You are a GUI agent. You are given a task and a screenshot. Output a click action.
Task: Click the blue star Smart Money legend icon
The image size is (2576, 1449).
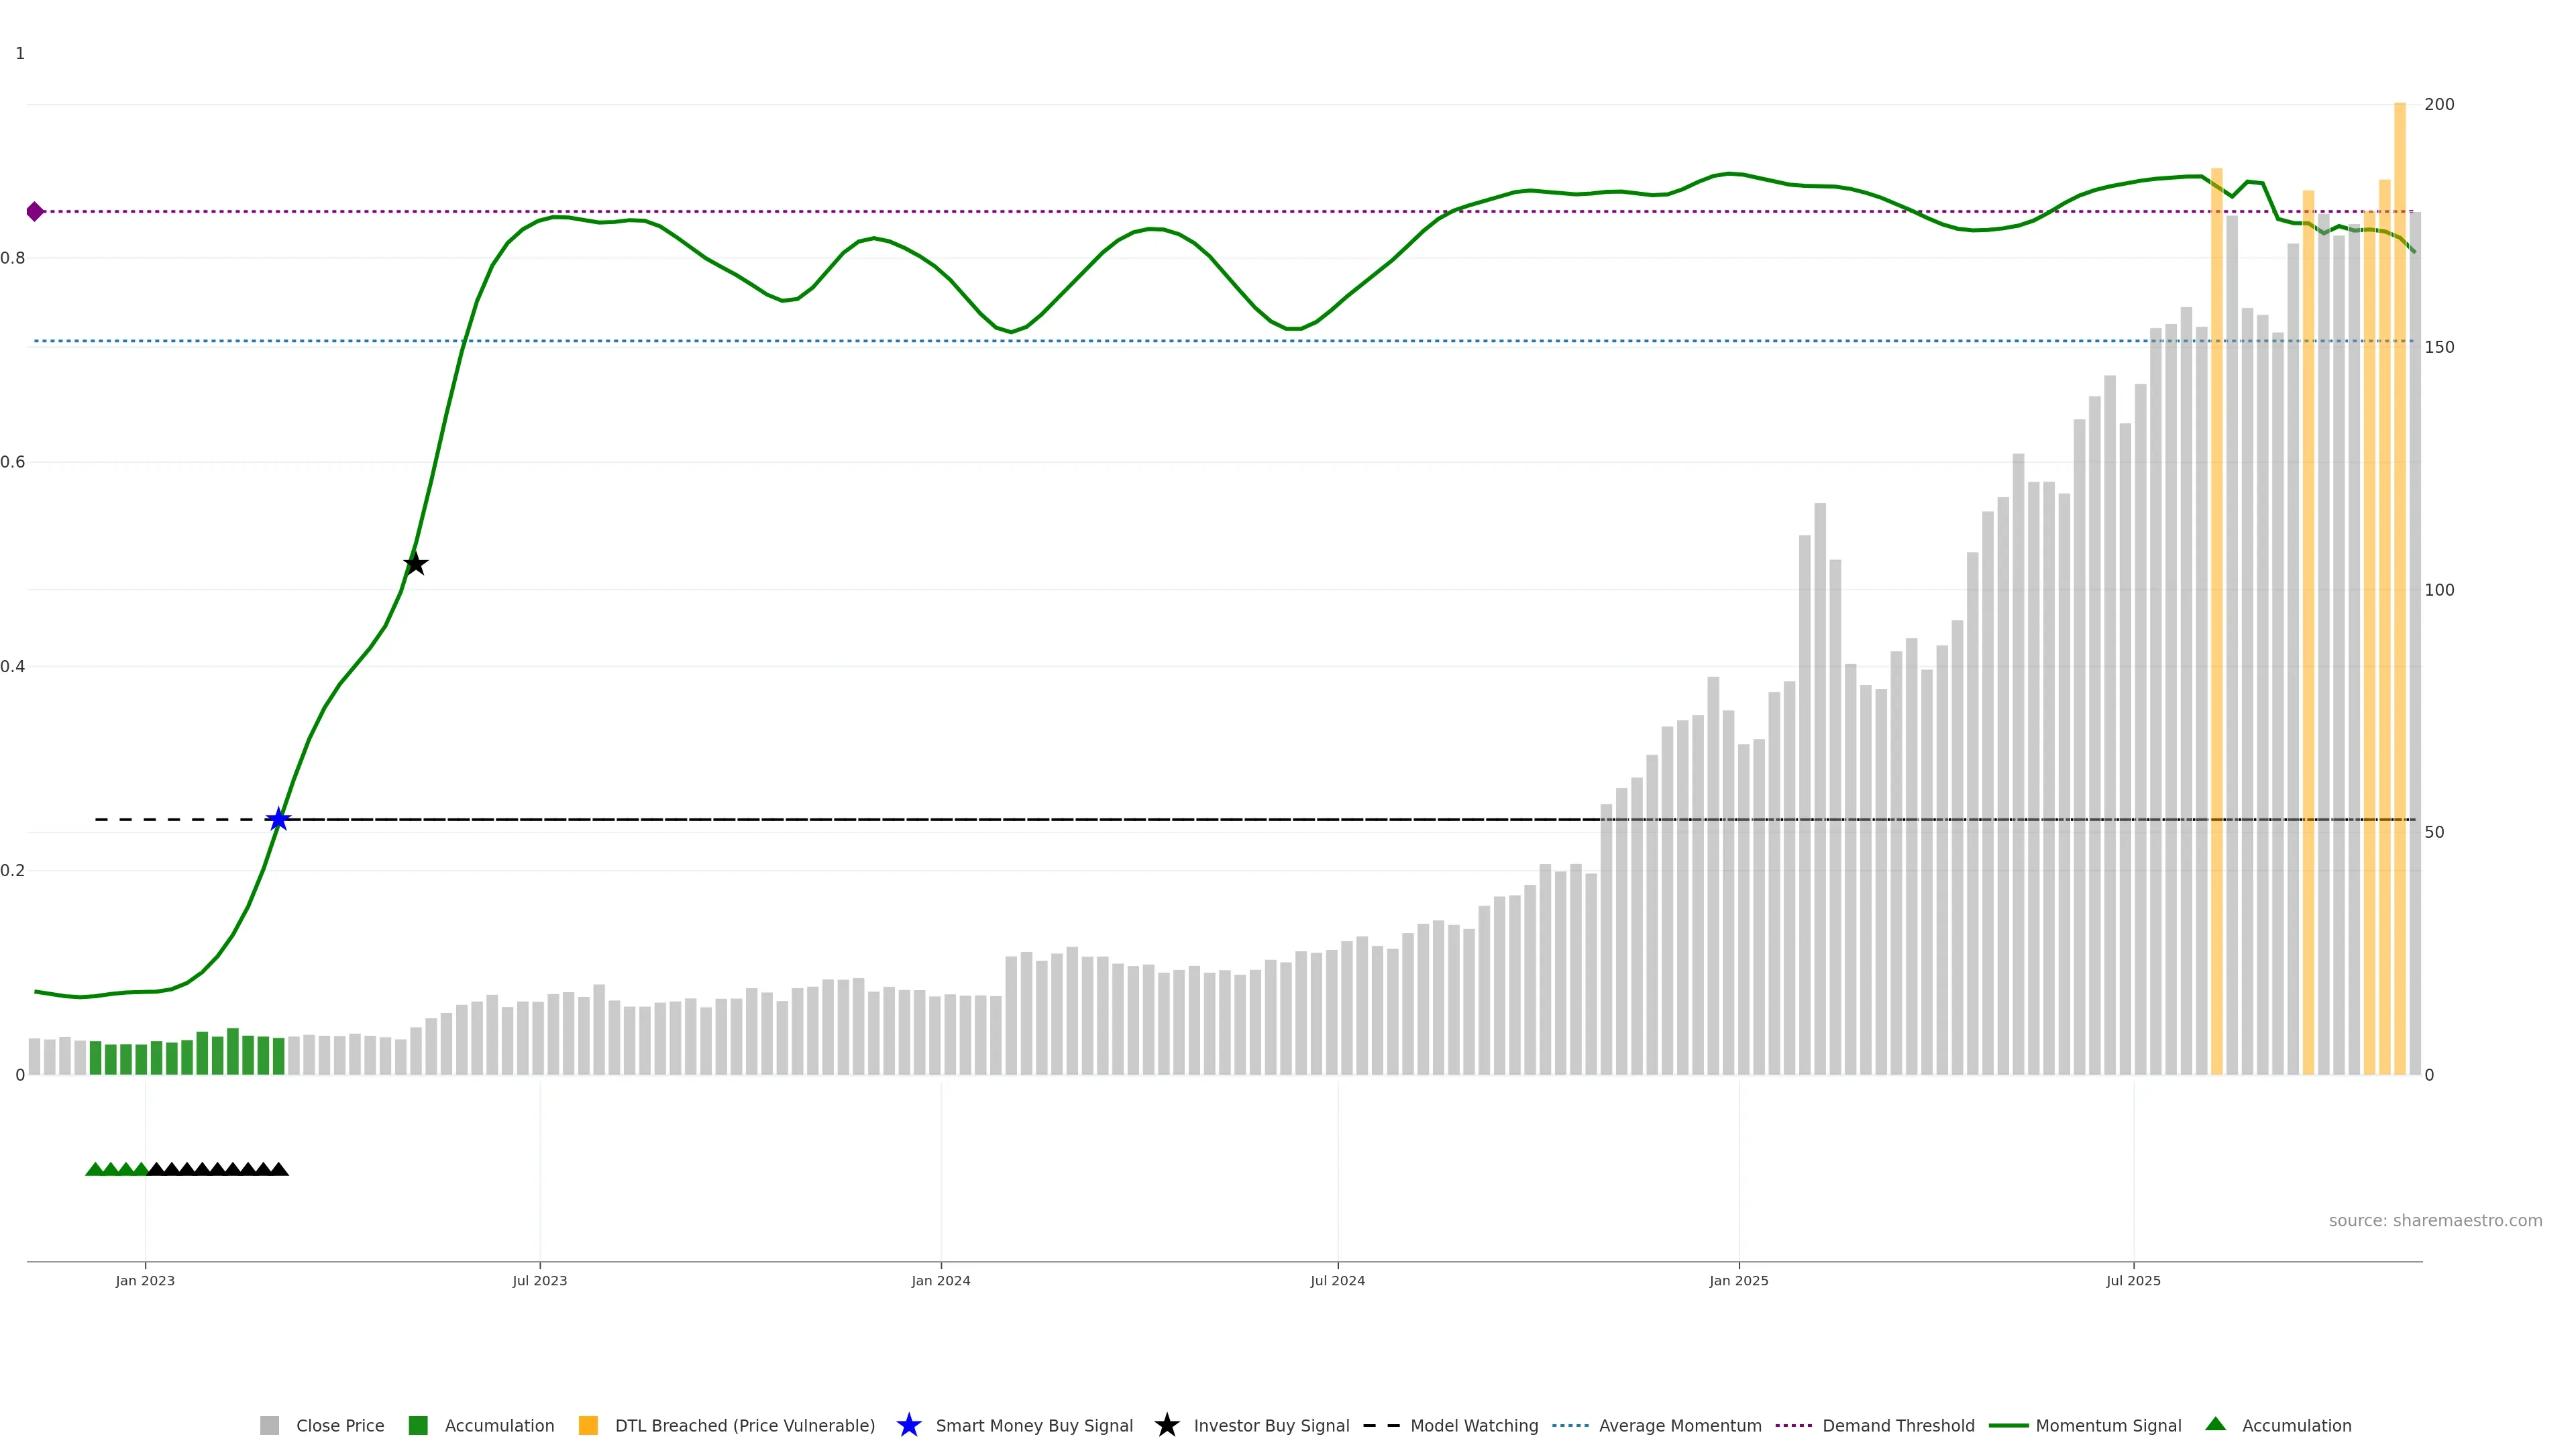tap(909, 1426)
